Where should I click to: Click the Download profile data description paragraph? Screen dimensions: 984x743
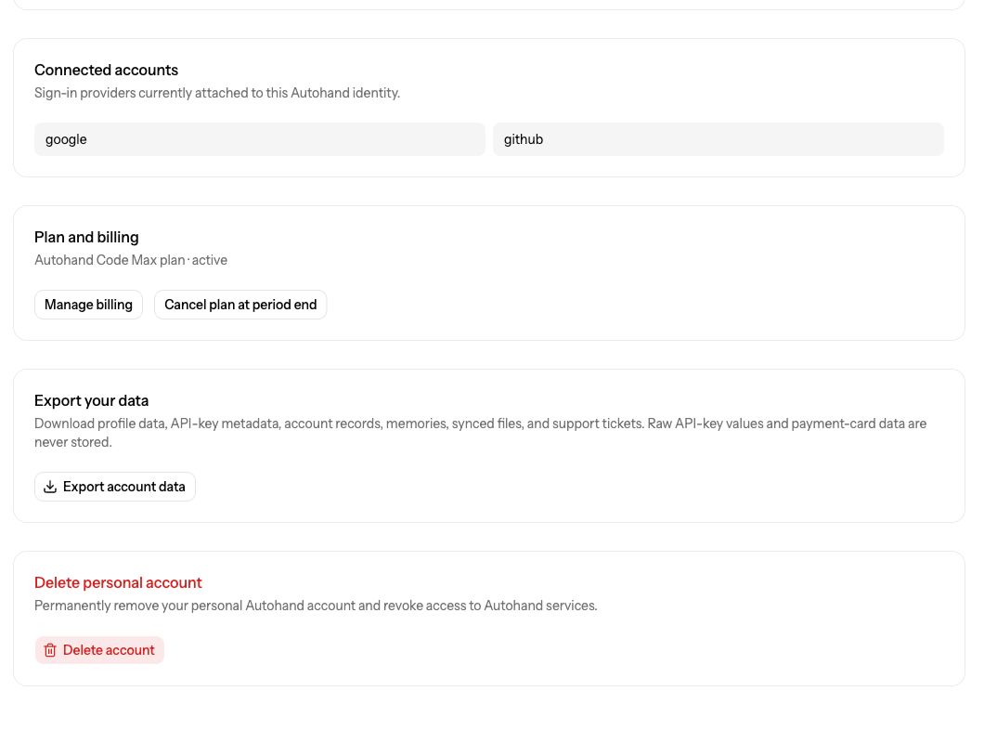coord(480,433)
